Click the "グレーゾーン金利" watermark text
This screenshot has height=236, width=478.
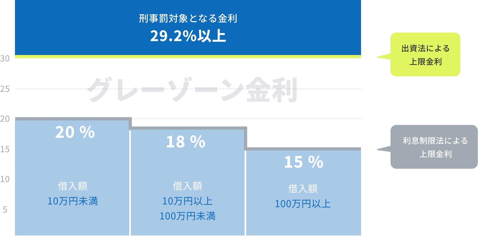192,90
